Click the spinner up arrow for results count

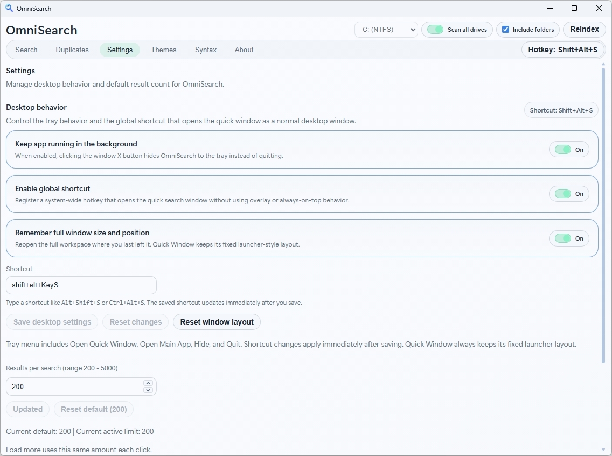point(148,383)
